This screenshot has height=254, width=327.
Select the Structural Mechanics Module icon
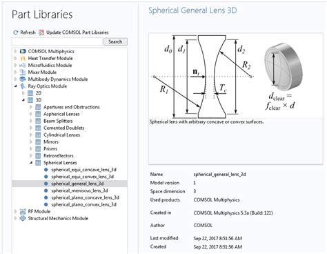tap(23, 218)
